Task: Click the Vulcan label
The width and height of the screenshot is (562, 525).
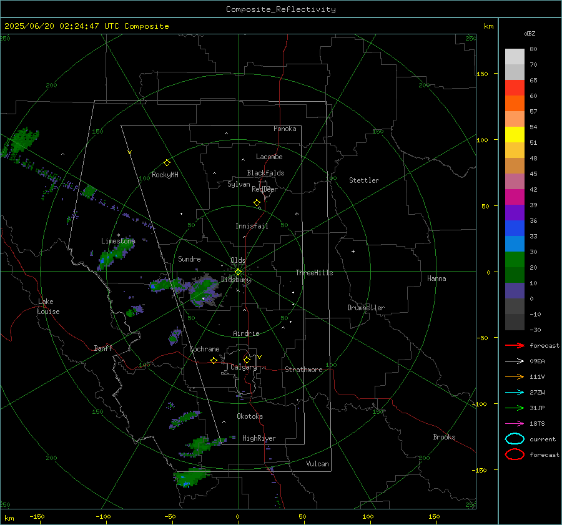Action: pyautogui.click(x=318, y=464)
